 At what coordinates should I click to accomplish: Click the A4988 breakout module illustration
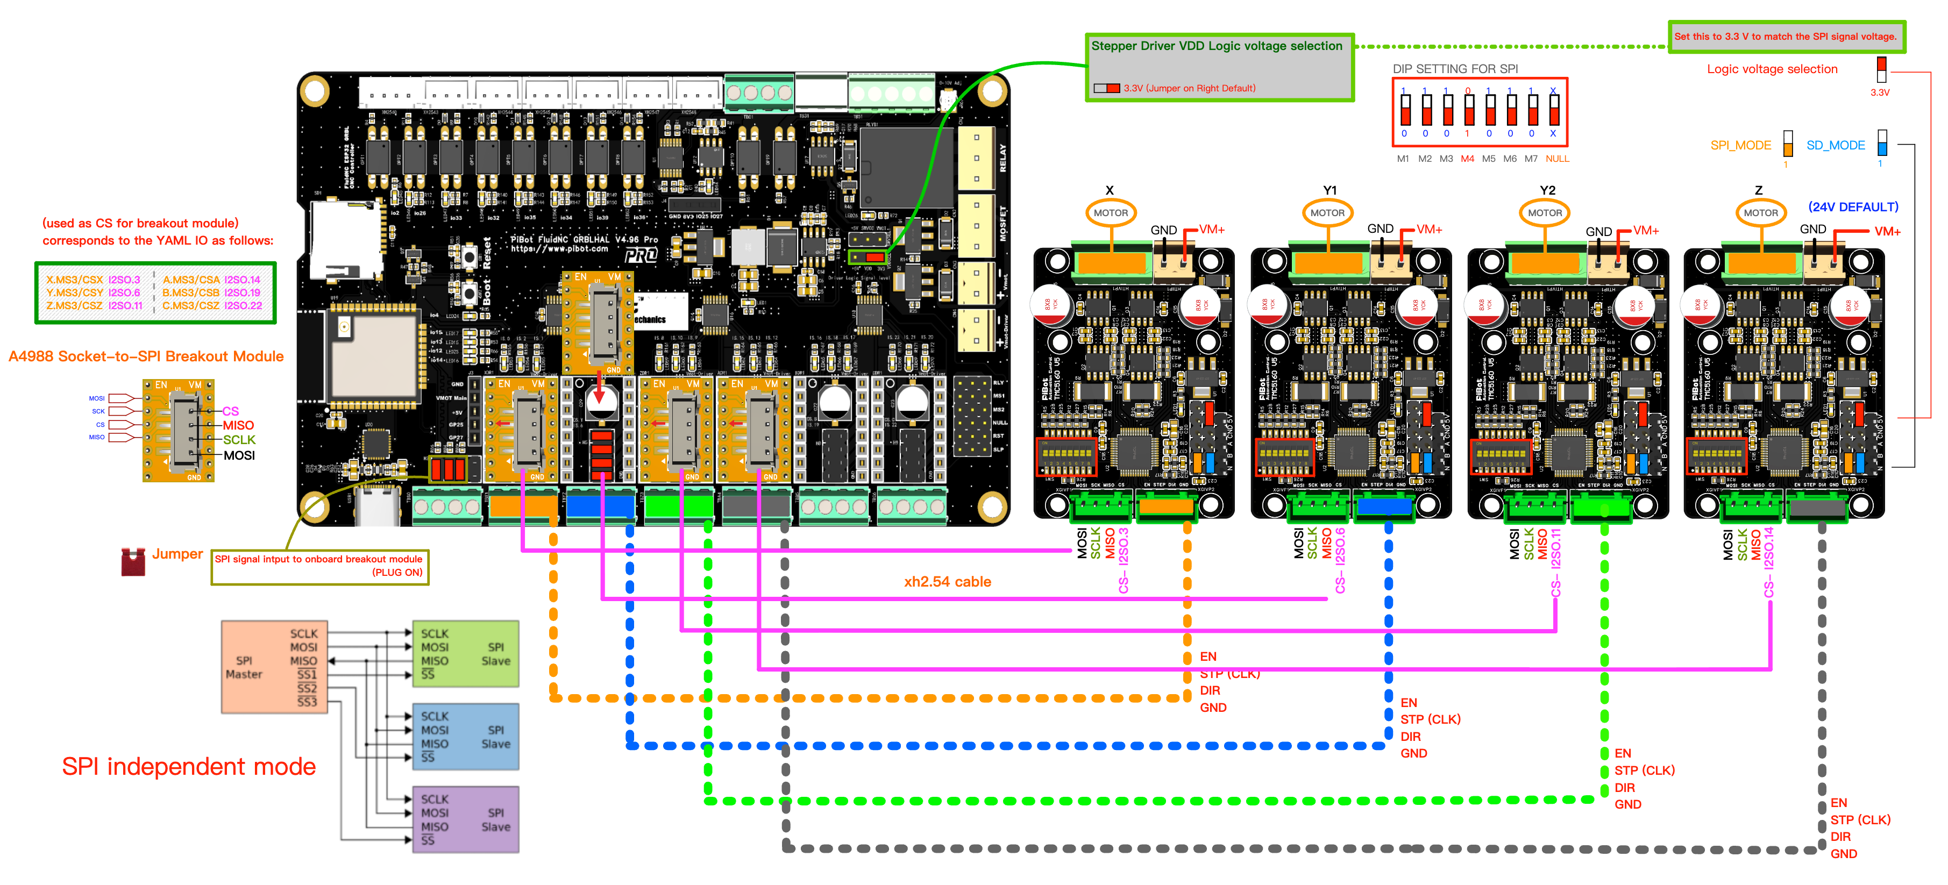coord(179,430)
